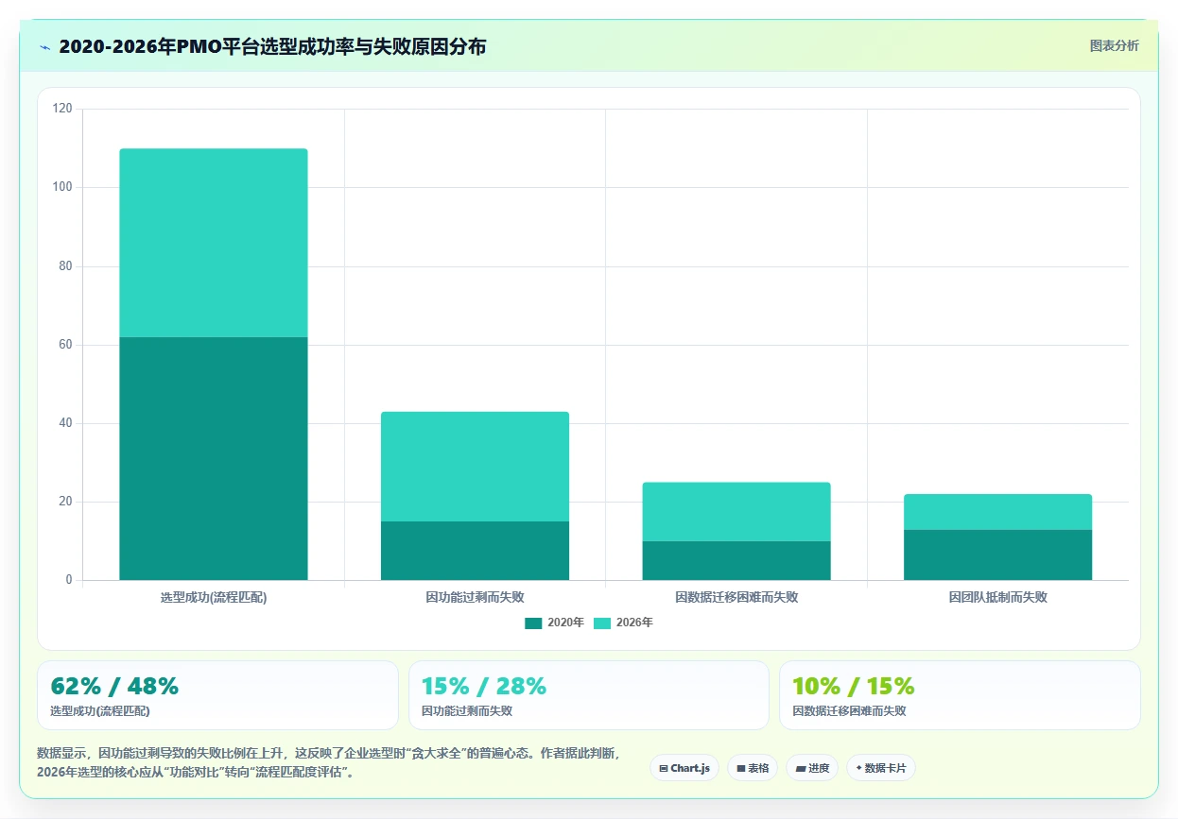Click the 因功能过剩而失败 x-axis label
Image resolution: width=1178 pixels, height=819 pixels.
(x=475, y=597)
